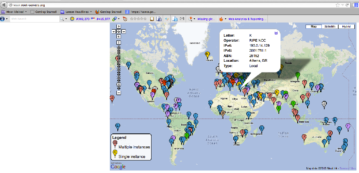Image resolution: width=359 pixels, height=173 pixels.
Task: Re-center the map with the middle pan button
Action: click(x=119, y=31)
